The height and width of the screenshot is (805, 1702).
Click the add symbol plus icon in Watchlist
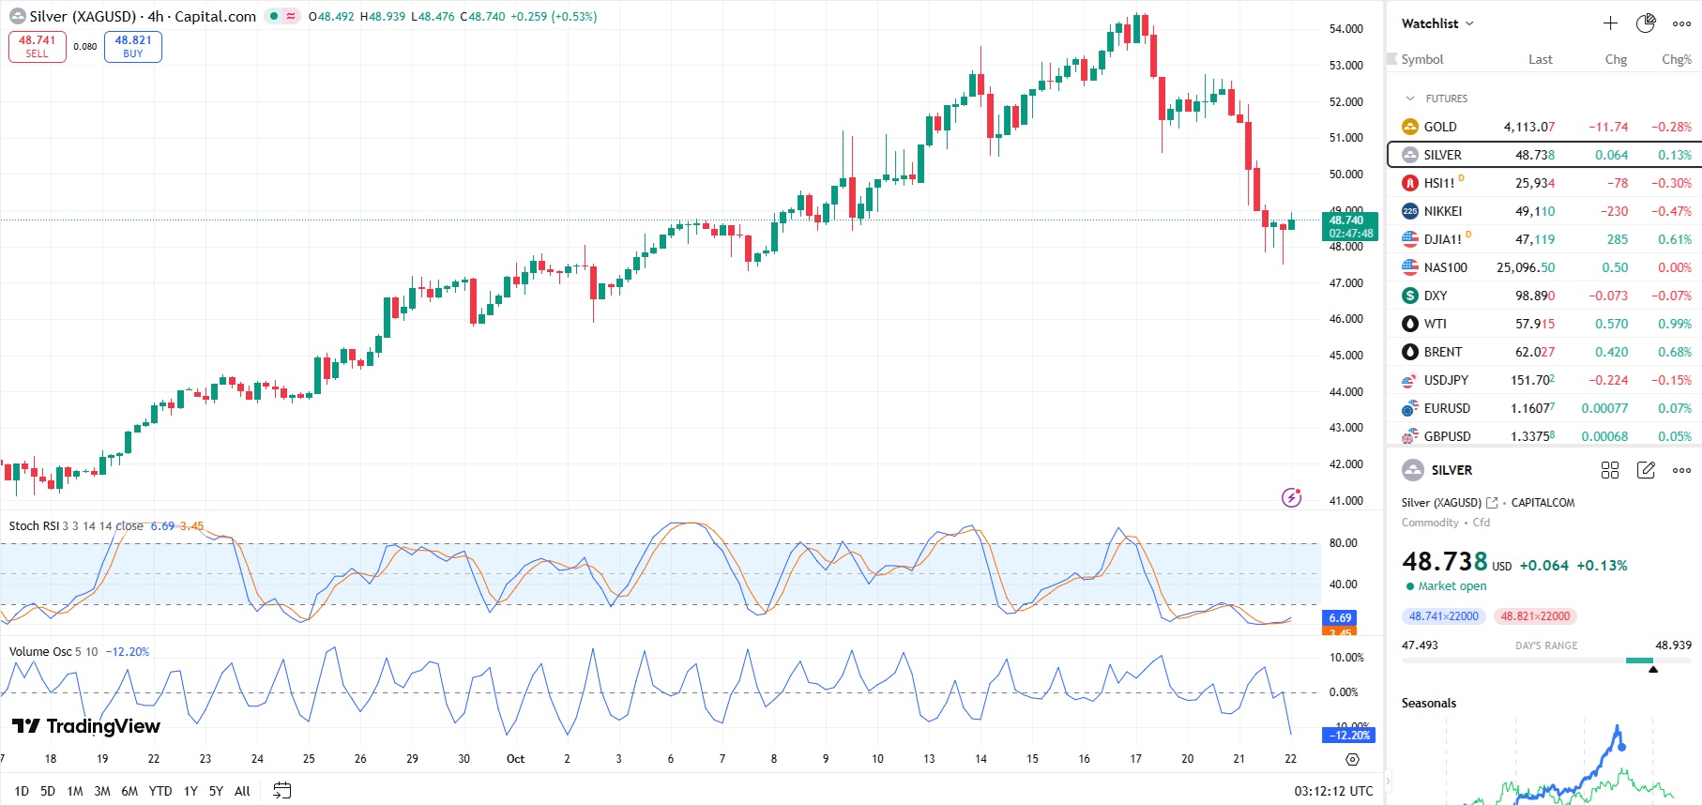click(1610, 23)
